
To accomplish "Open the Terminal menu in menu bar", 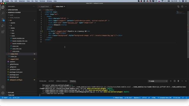I will tap(42, 1).
